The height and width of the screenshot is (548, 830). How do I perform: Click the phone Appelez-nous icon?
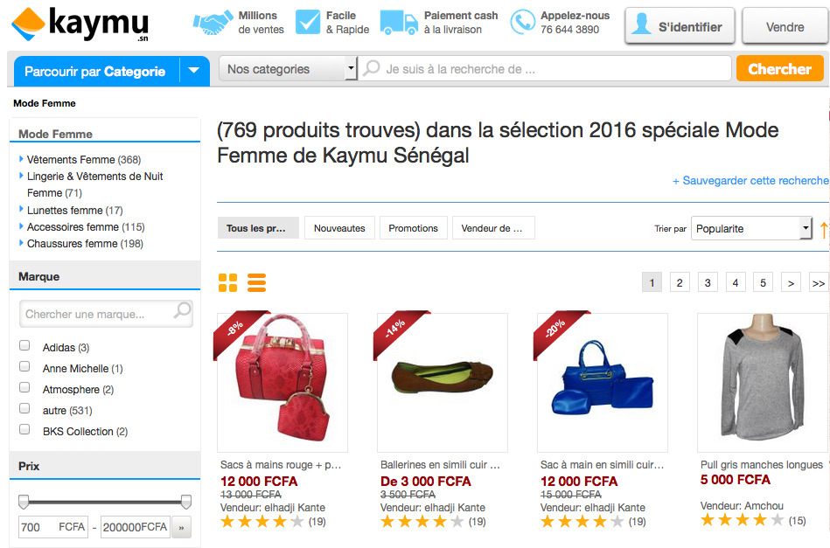(522, 23)
